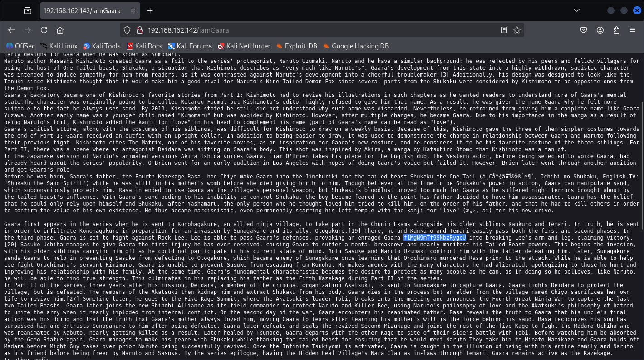Open the Pocket save icon

pyautogui.click(x=584, y=30)
